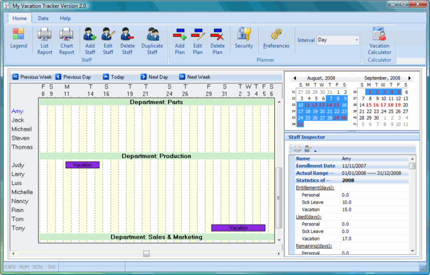Switch to the Help tab

click(65, 18)
